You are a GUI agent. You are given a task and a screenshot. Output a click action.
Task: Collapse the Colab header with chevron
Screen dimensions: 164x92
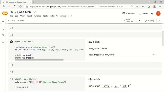pos(159,21)
